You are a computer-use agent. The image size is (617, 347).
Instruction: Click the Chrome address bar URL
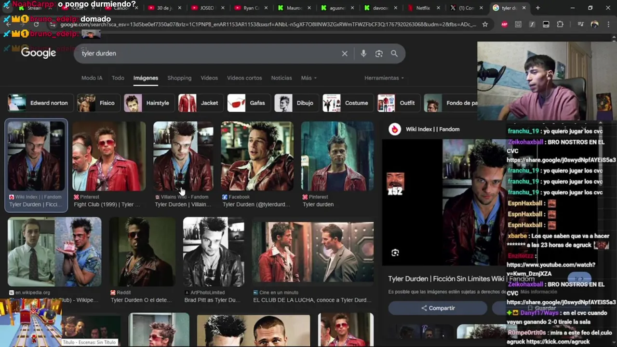[268, 24]
